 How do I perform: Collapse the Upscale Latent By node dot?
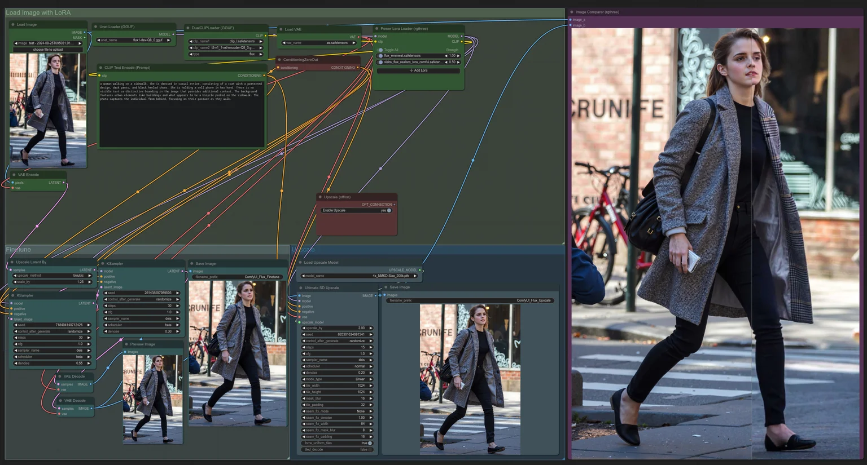pyautogui.click(x=12, y=262)
